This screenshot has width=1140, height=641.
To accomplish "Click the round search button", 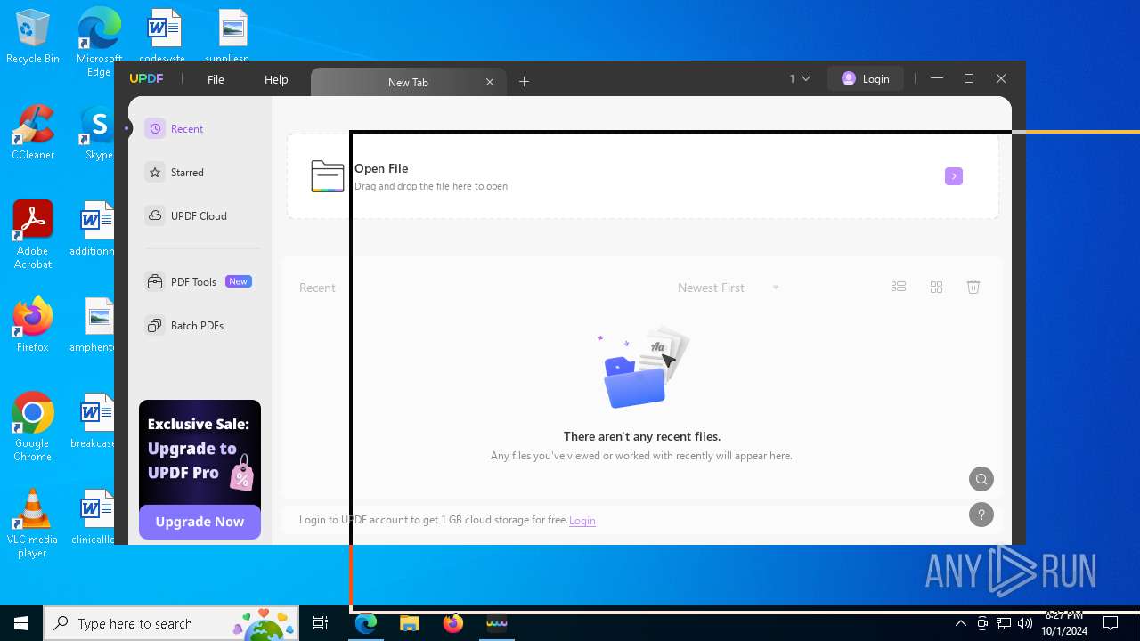I will [x=981, y=479].
